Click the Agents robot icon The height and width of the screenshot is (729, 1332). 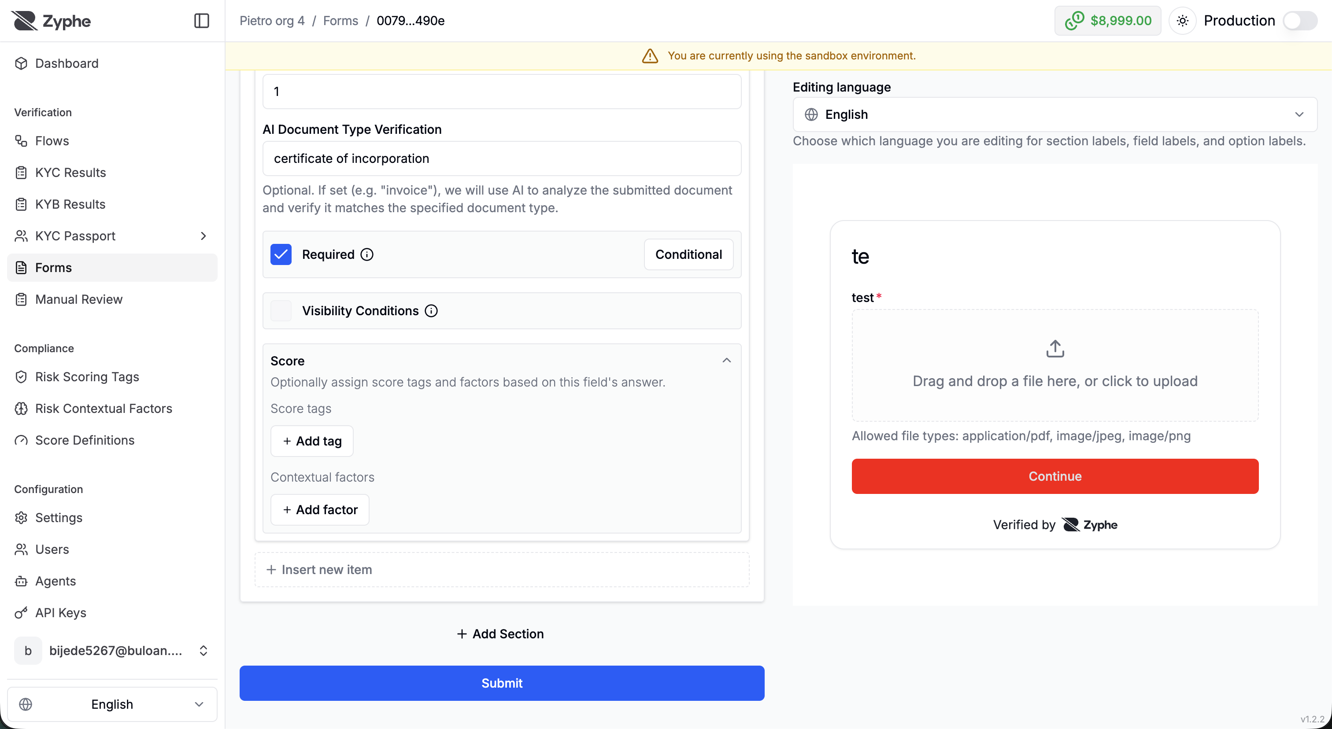click(21, 581)
